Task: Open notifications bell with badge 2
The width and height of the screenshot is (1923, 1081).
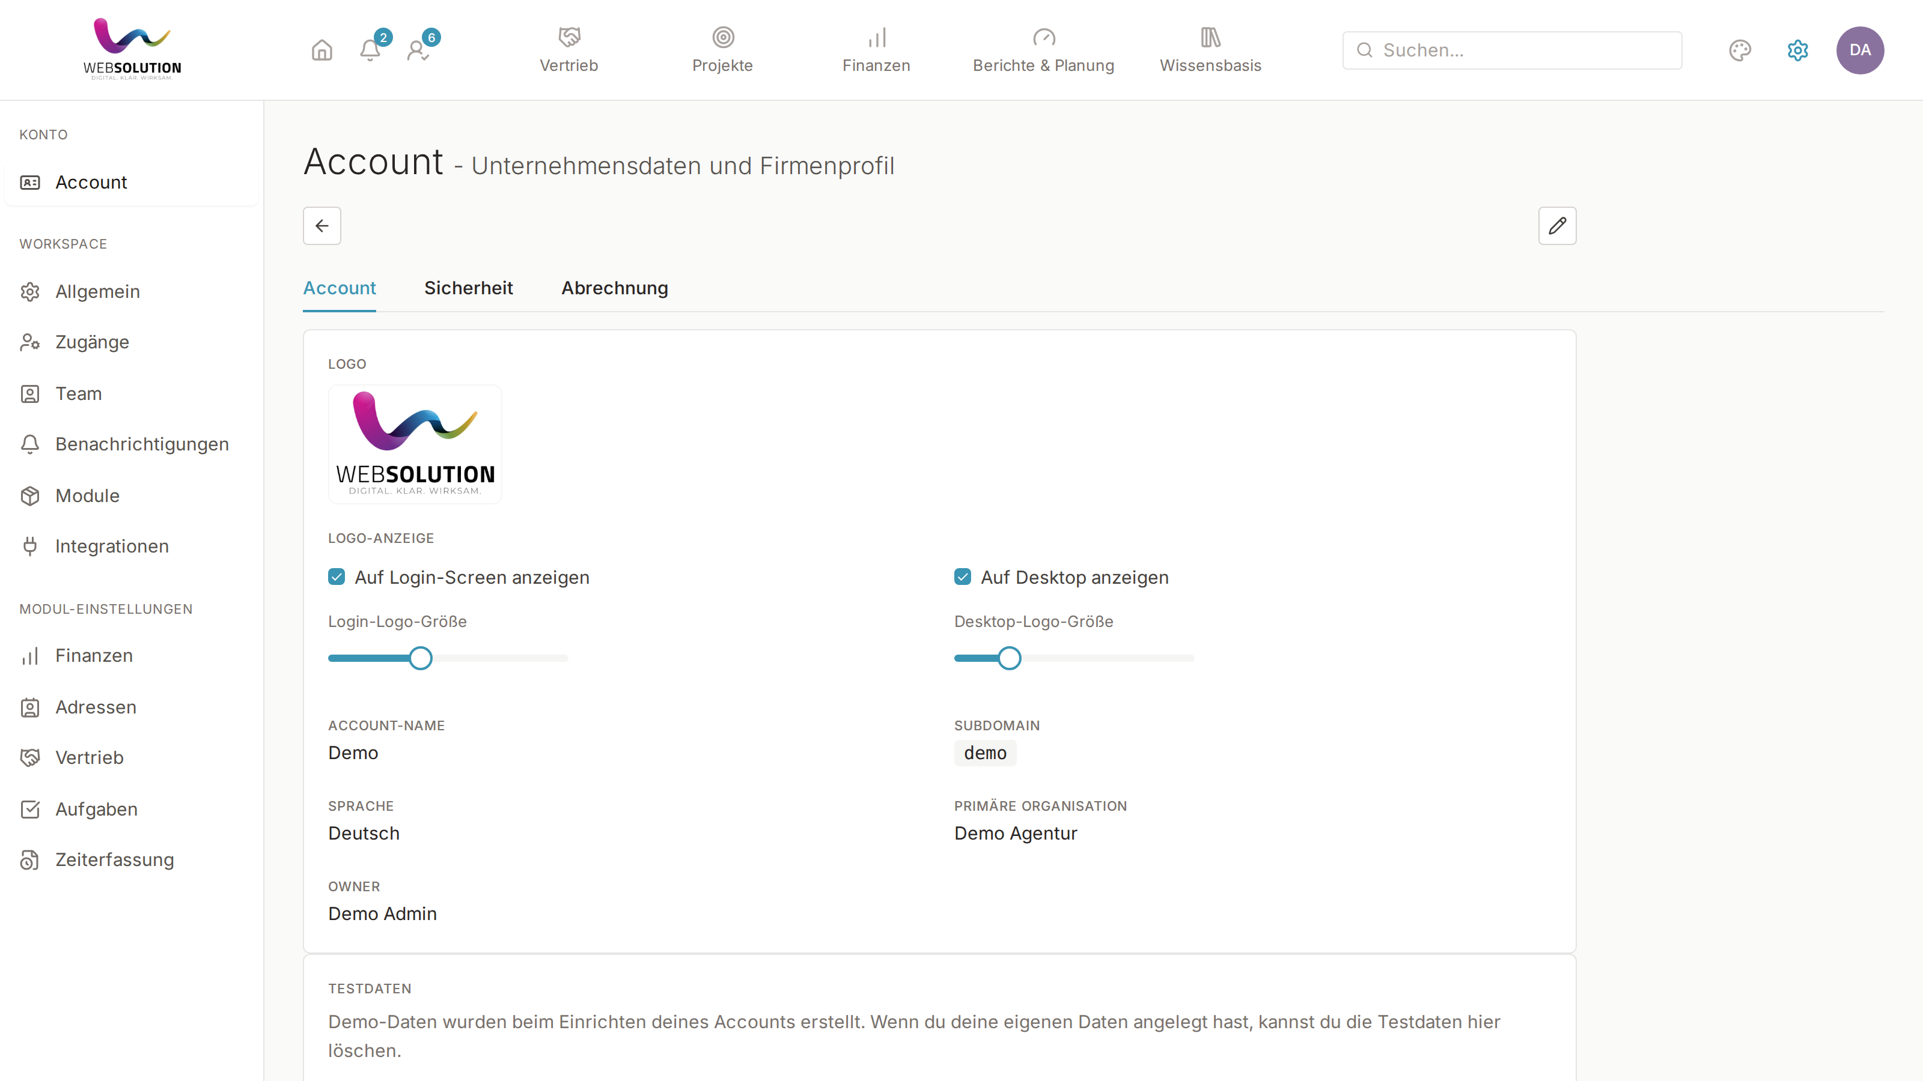Action: click(x=371, y=50)
